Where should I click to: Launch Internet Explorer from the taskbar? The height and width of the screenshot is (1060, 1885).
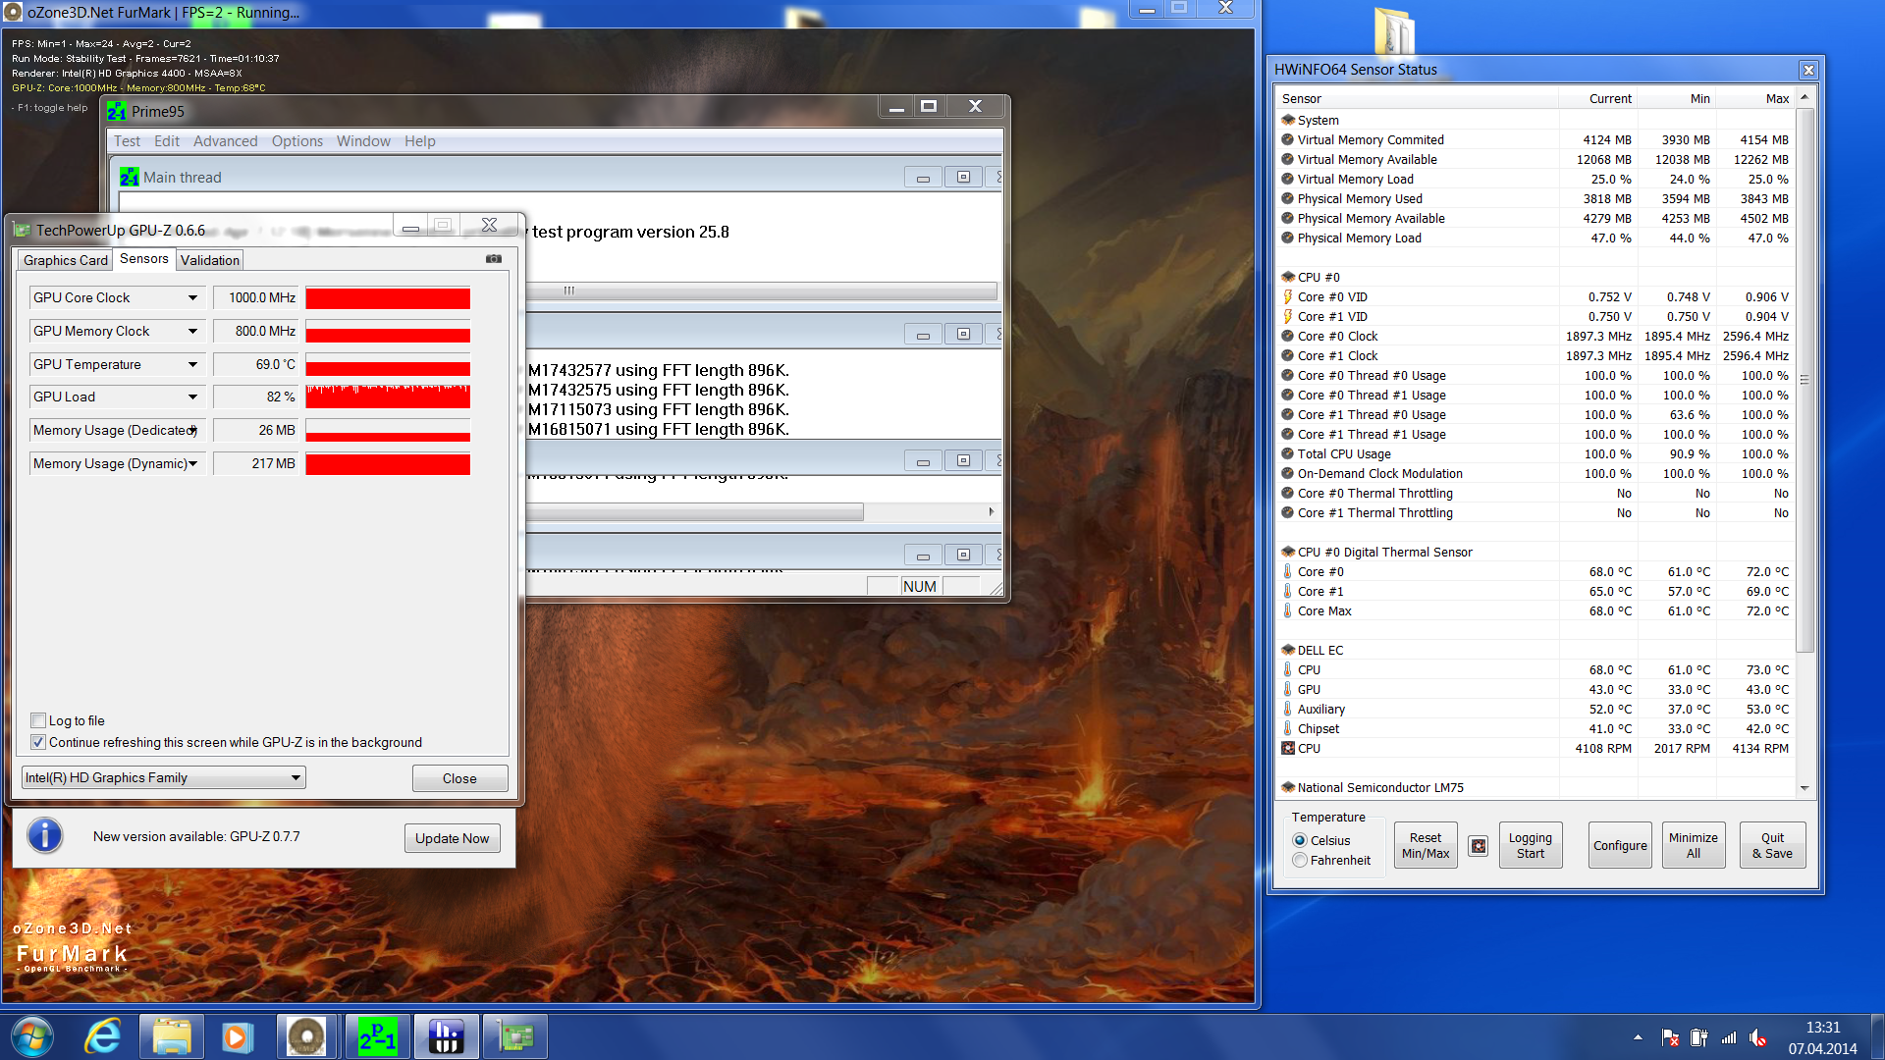coord(103,1036)
